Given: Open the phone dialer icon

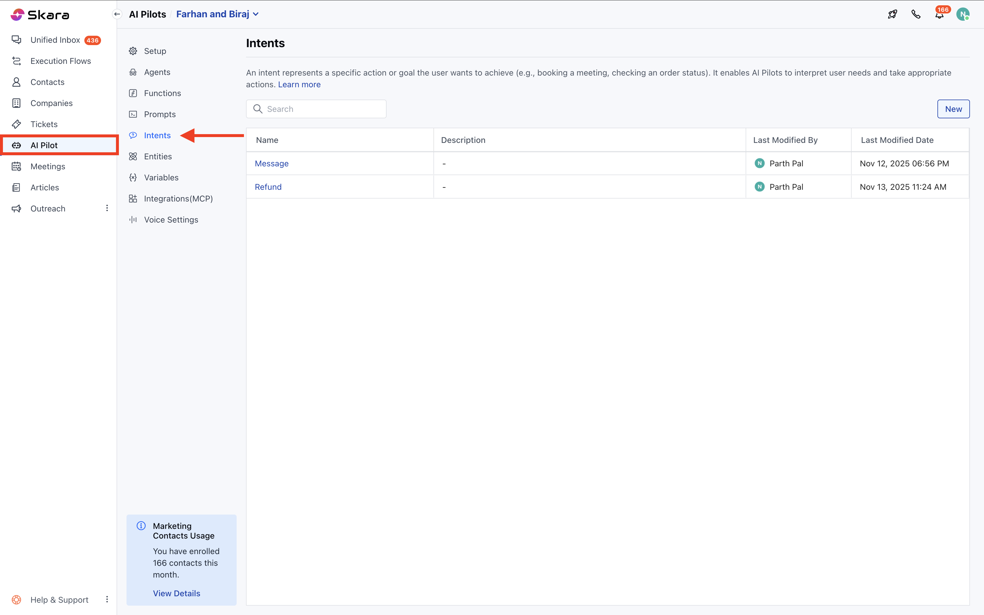Looking at the screenshot, I should coord(916,14).
